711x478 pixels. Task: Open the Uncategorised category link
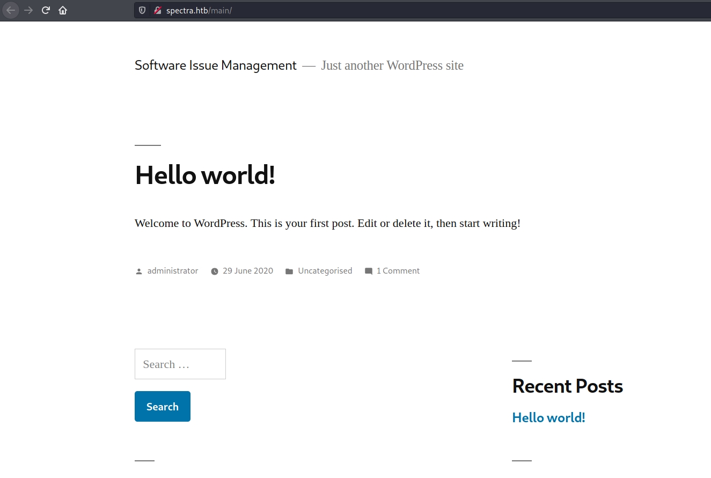coord(325,271)
